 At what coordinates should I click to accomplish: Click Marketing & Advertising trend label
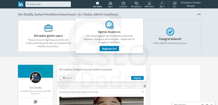79,92
